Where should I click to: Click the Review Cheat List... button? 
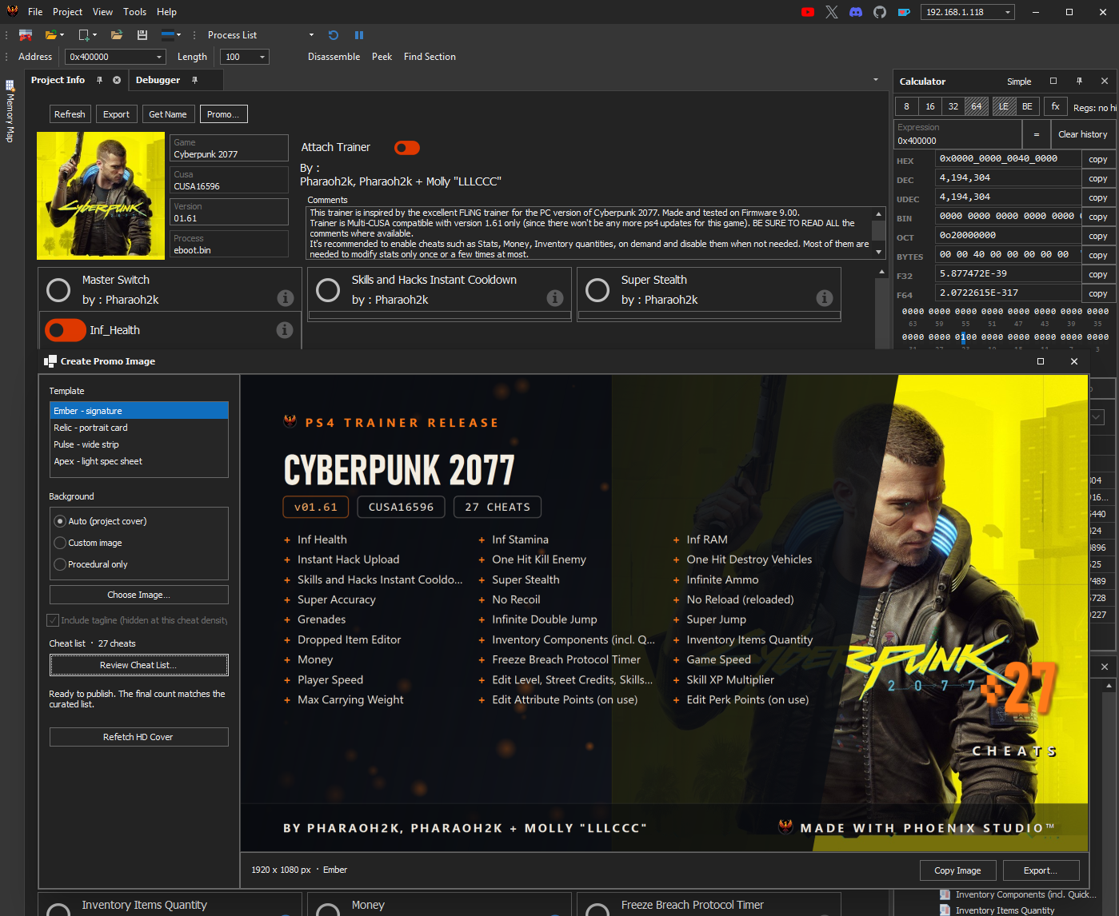click(x=138, y=665)
